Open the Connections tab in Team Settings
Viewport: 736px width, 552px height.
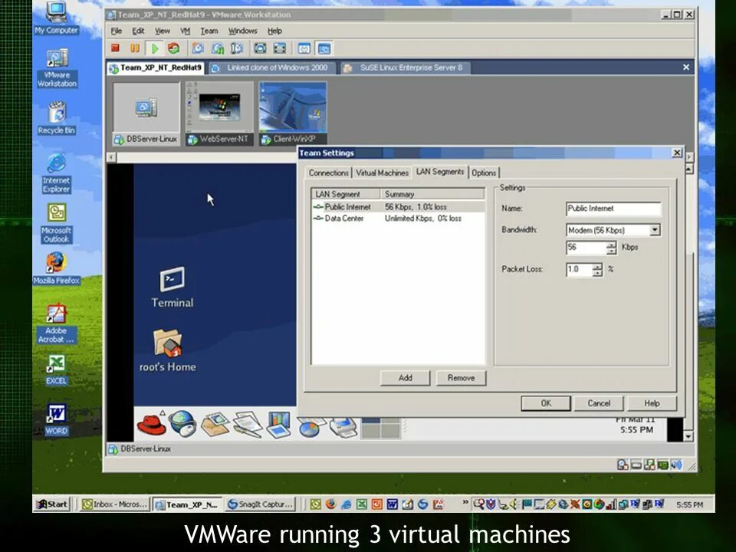coord(328,172)
